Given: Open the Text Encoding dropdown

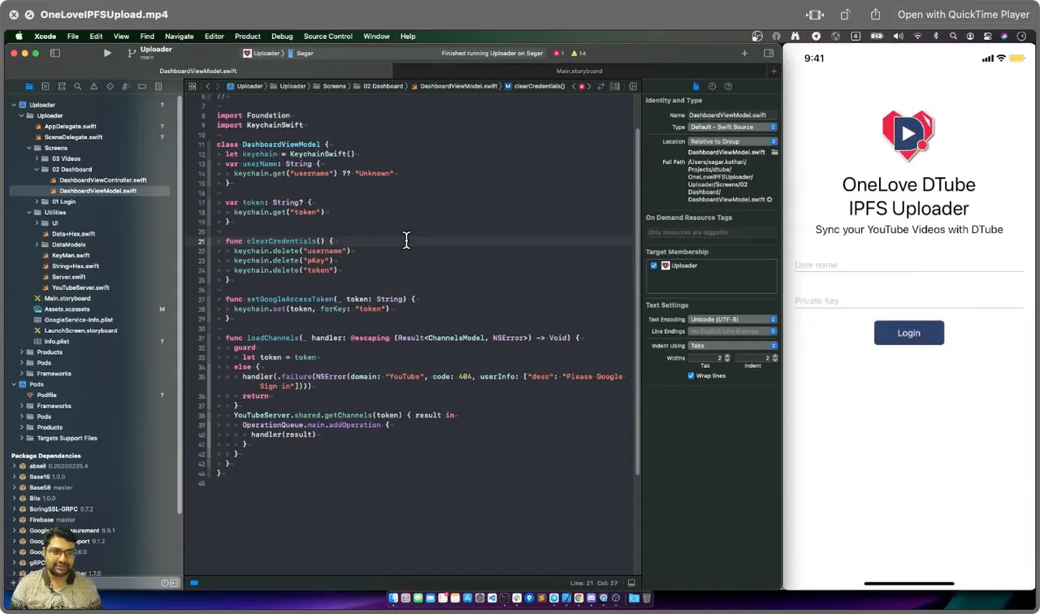Looking at the screenshot, I should [732, 319].
